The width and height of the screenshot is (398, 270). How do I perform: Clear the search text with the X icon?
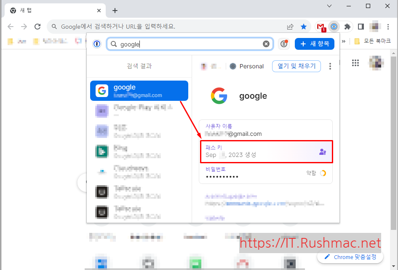[266, 43]
